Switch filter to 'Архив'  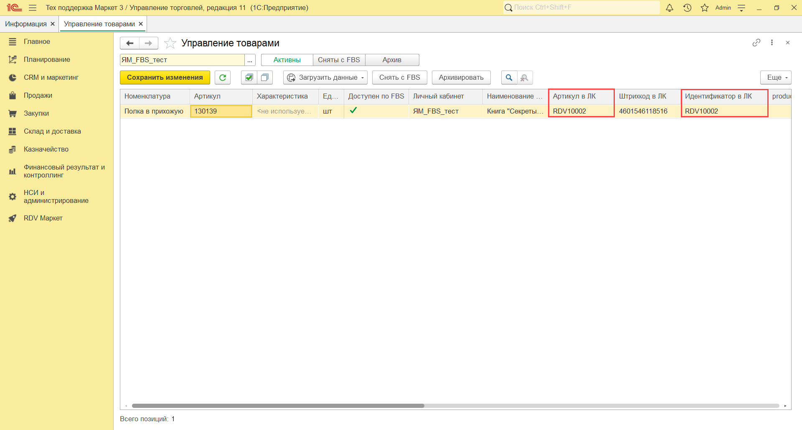click(x=392, y=60)
